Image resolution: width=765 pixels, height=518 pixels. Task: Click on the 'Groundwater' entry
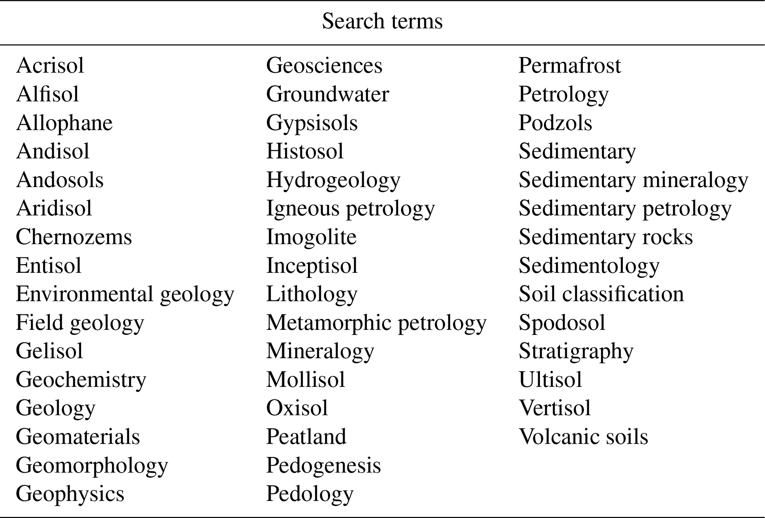(328, 94)
